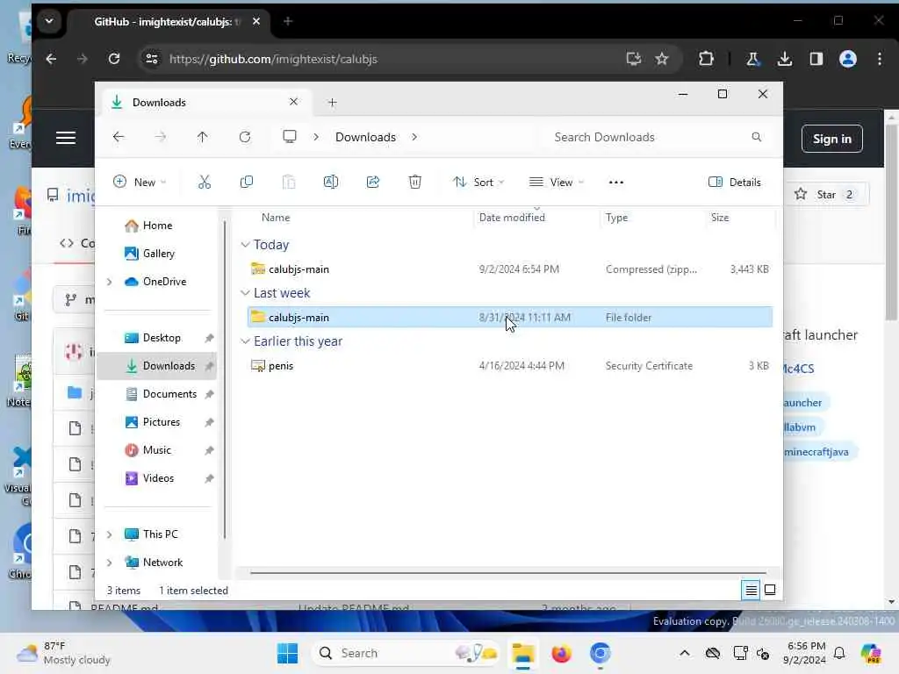Screen dimensions: 899x674
Task: Expand OneDrive in navigation pane
Action: pyautogui.click(x=109, y=282)
